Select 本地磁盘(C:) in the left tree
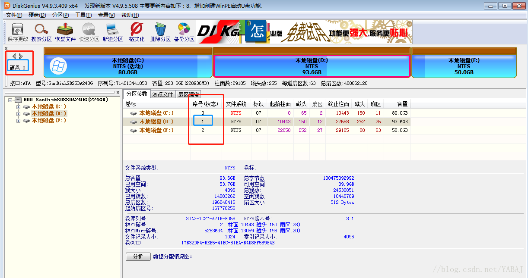This screenshot has height=278, width=528. coord(49,106)
